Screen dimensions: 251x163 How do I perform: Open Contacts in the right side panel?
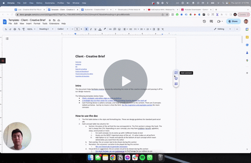(247, 53)
